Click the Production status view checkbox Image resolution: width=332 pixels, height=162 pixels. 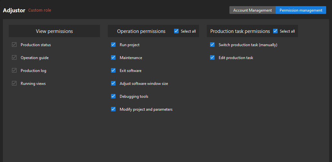click(x=14, y=45)
